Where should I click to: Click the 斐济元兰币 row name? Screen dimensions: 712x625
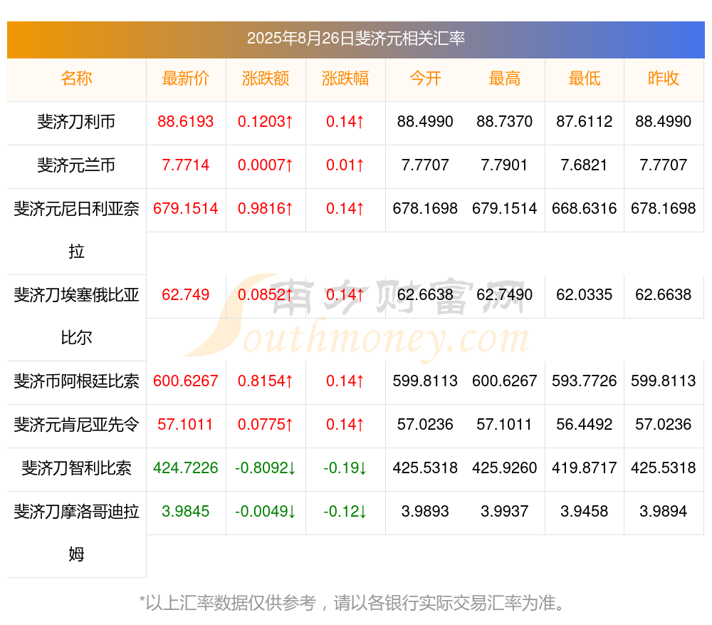(76, 165)
